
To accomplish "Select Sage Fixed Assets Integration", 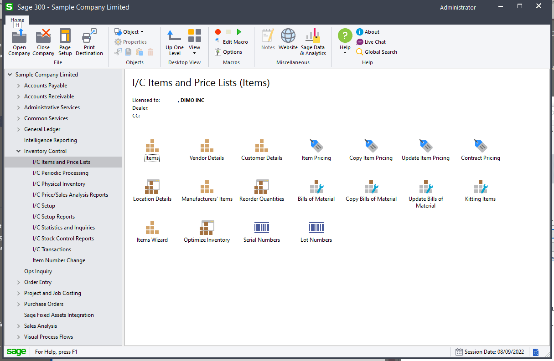I will [59, 315].
